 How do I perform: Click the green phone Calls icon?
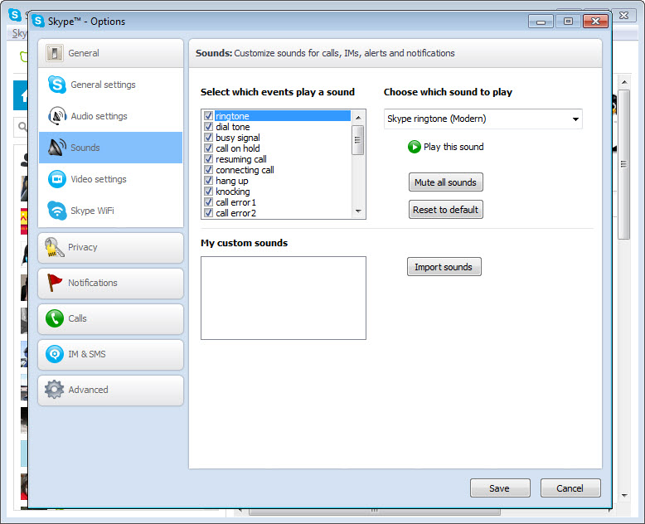[54, 318]
